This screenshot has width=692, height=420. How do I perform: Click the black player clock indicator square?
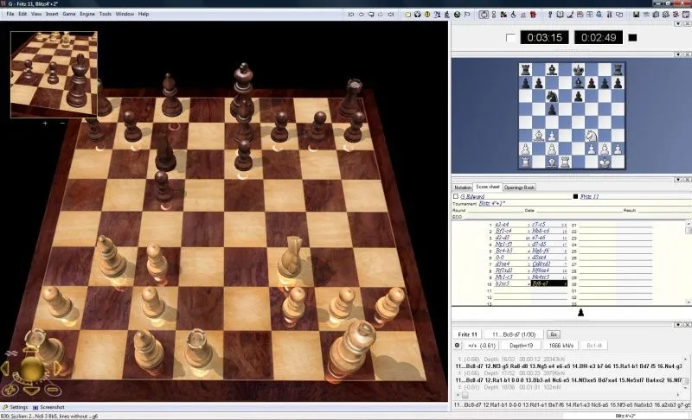(632, 37)
